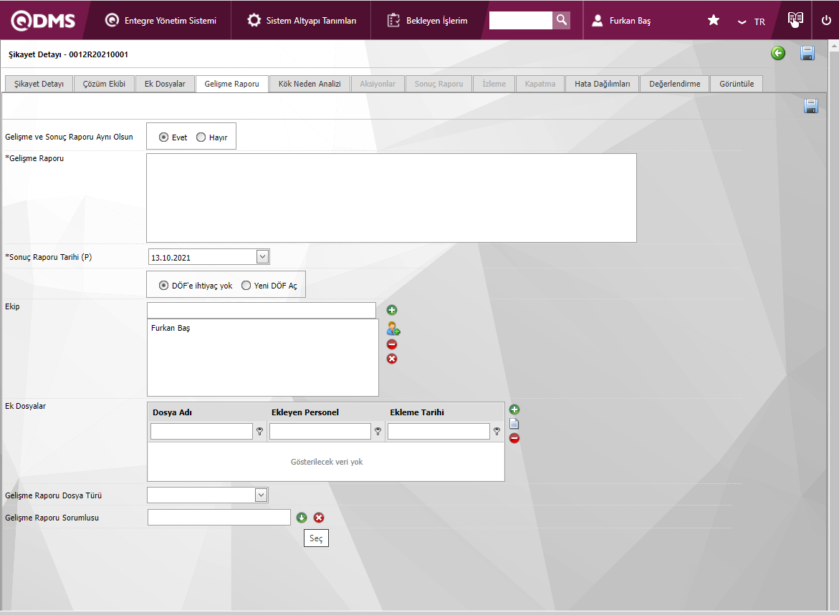Go back with green arrow icon
The image size is (839, 615).
[778, 53]
